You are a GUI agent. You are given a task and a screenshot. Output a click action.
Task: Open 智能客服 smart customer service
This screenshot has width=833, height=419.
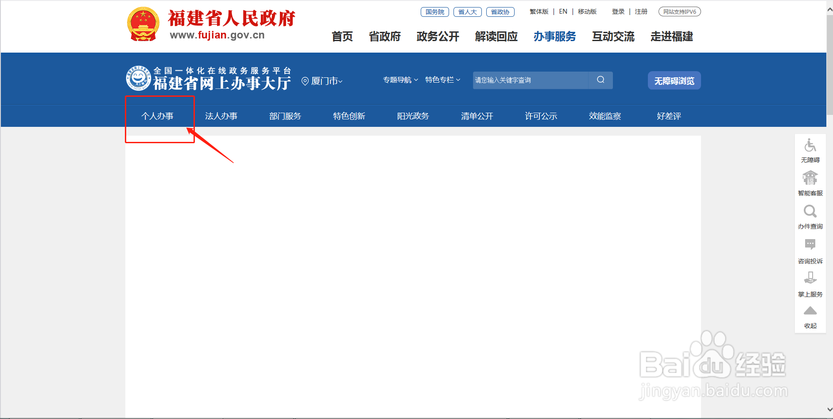pyautogui.click(x=810, y=179)
